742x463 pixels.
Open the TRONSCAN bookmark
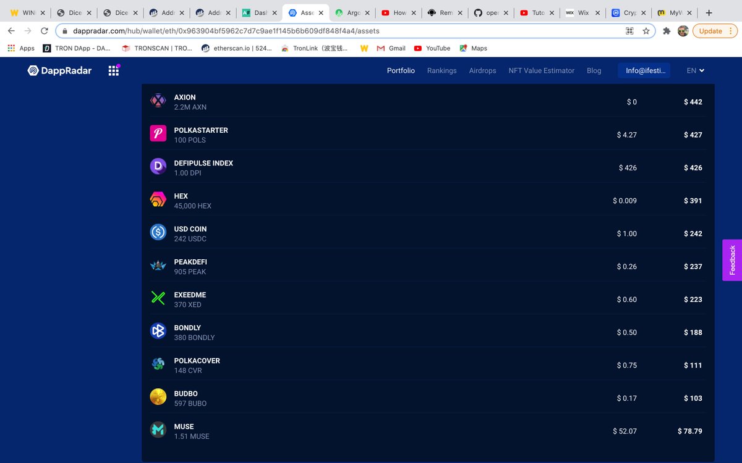coord(157,48)
